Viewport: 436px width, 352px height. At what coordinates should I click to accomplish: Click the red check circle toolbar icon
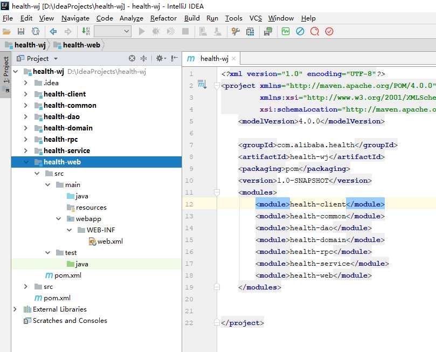click(x=329, y=31)
